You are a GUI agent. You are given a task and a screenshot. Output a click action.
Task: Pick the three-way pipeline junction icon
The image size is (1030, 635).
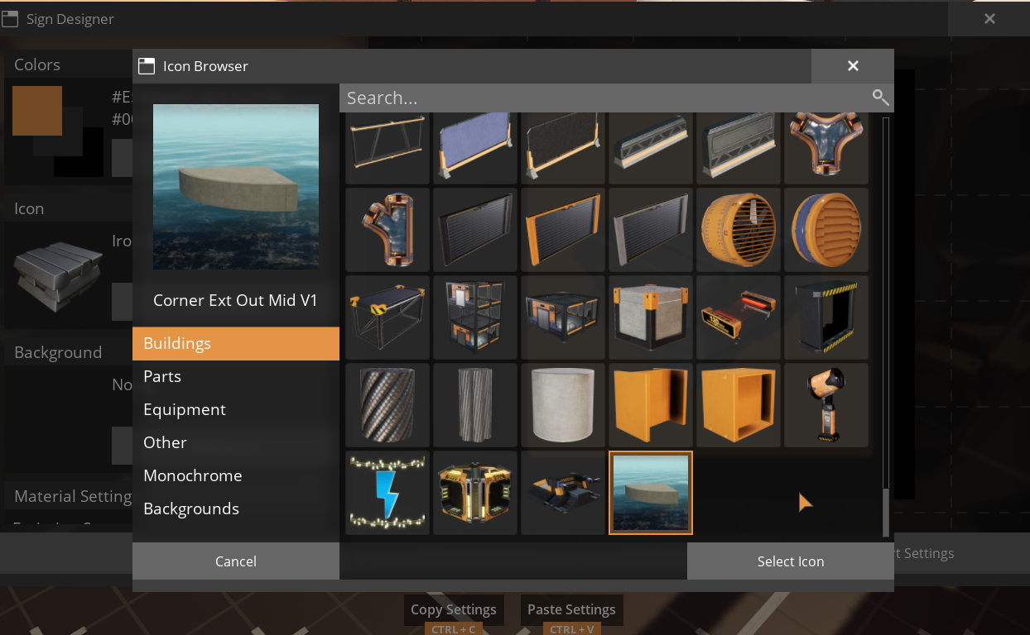[x=826, y=148]
